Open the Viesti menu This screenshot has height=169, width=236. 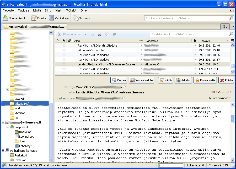tap(59, 10)
